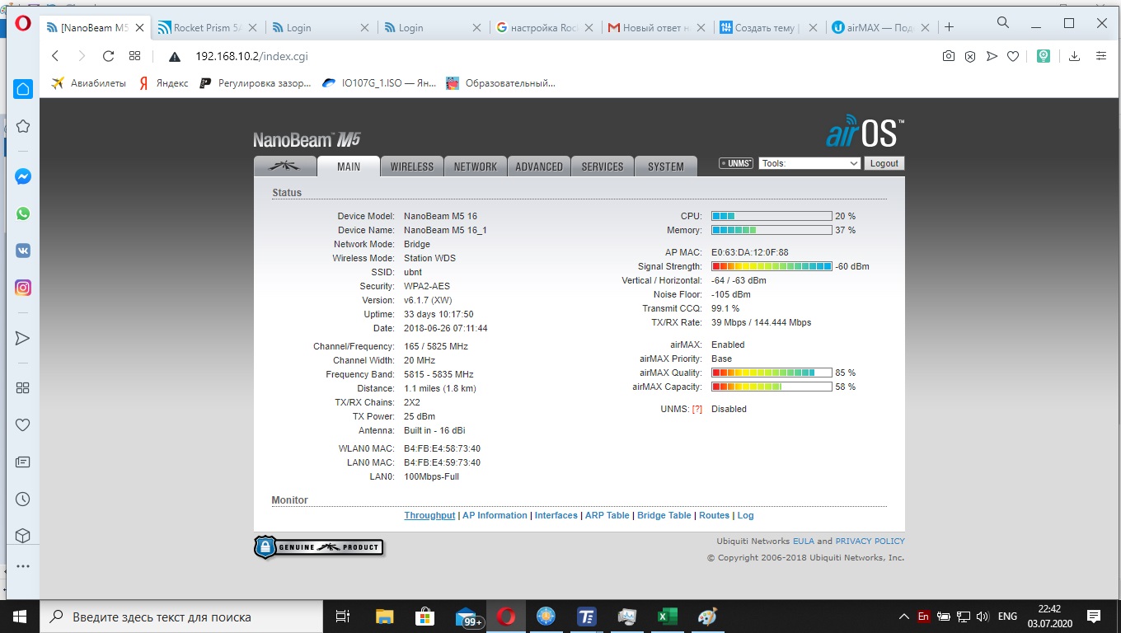Click Windows Start button
This screenshot has height=633, width=1121.
(x=19, y=617)
